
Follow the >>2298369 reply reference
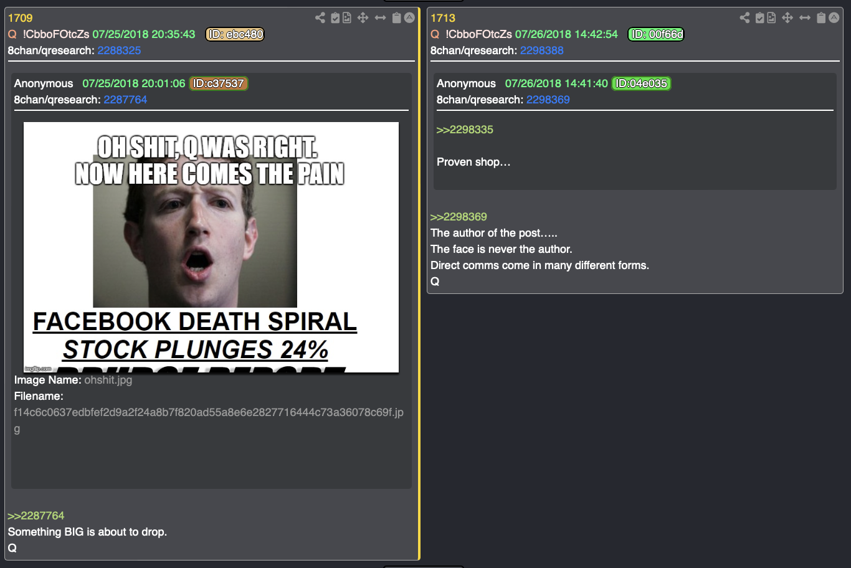coord(459,217)
